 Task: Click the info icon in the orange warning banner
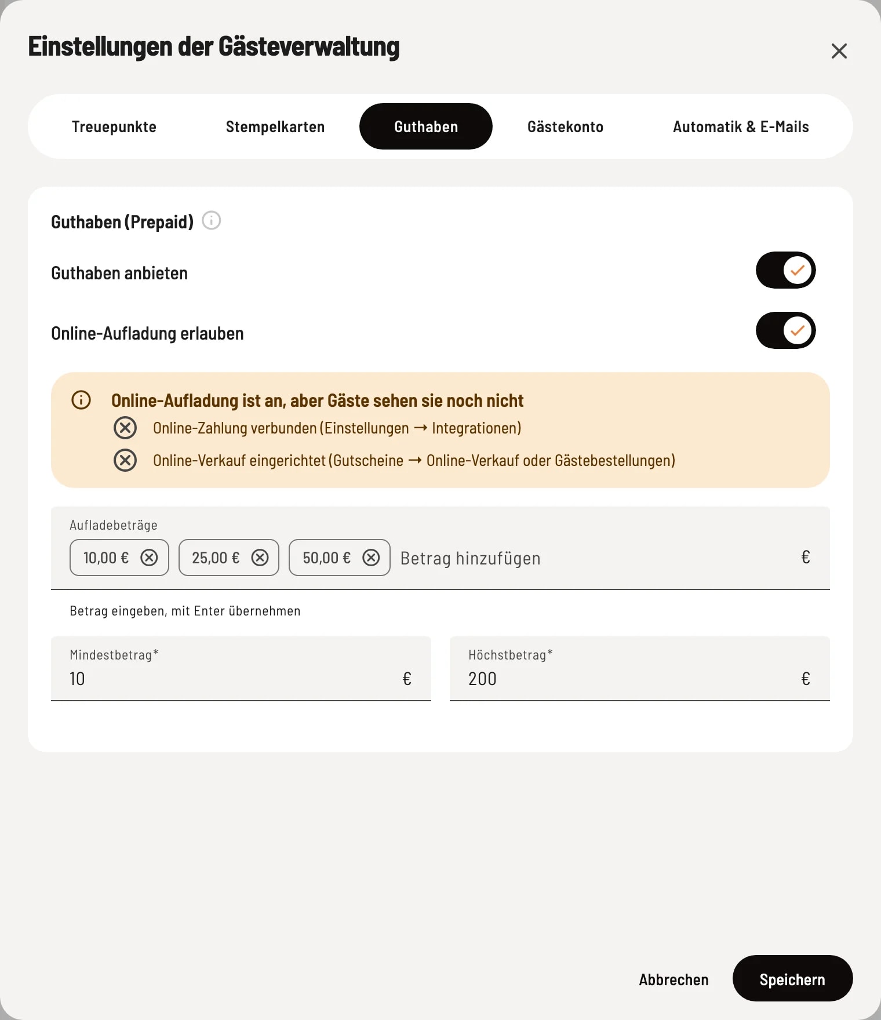tap(81, 400)
